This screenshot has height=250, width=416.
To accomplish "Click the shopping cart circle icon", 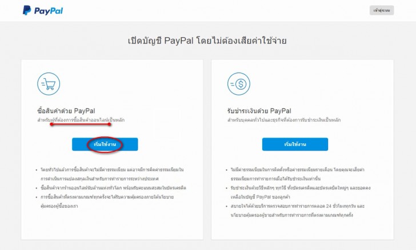I will click(x=49, y=84).
